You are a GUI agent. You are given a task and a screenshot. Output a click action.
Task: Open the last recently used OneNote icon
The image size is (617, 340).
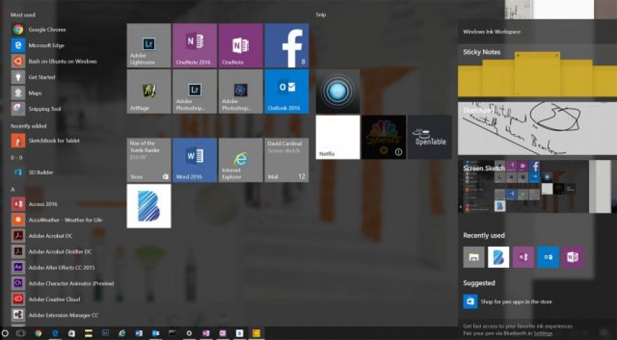click(573, 257)
